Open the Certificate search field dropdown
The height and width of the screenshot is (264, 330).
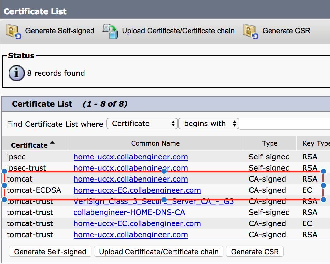[142, 124]
